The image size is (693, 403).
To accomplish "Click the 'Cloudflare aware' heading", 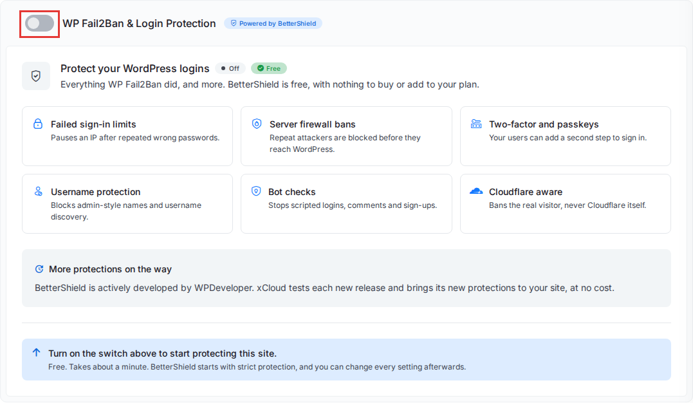I will [x=526, y=192].
